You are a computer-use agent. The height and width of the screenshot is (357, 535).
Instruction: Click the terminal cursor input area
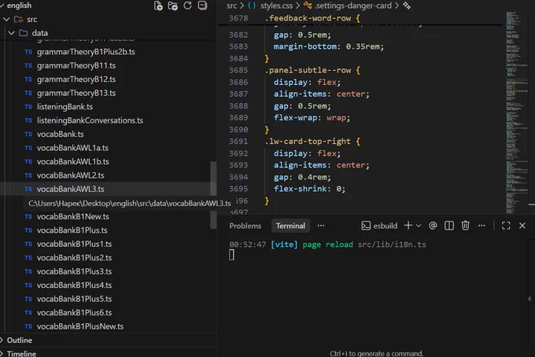click(x=231, y=255)
